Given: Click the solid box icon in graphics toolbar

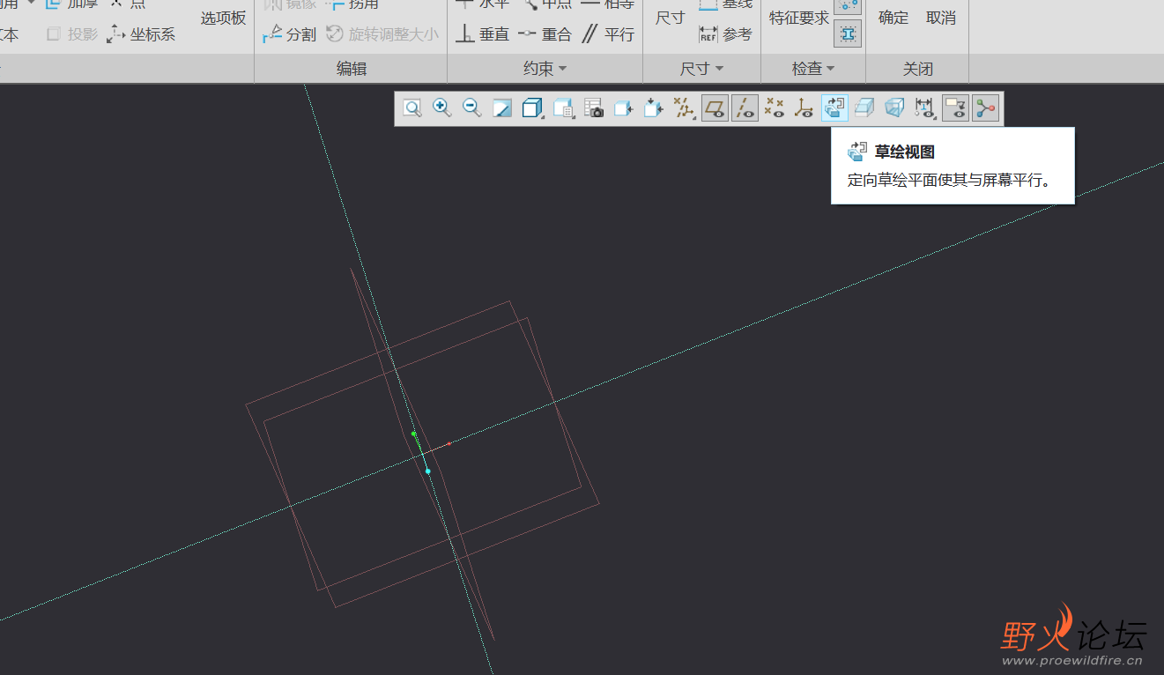Looking at the screenshot, I should (864, 108).
